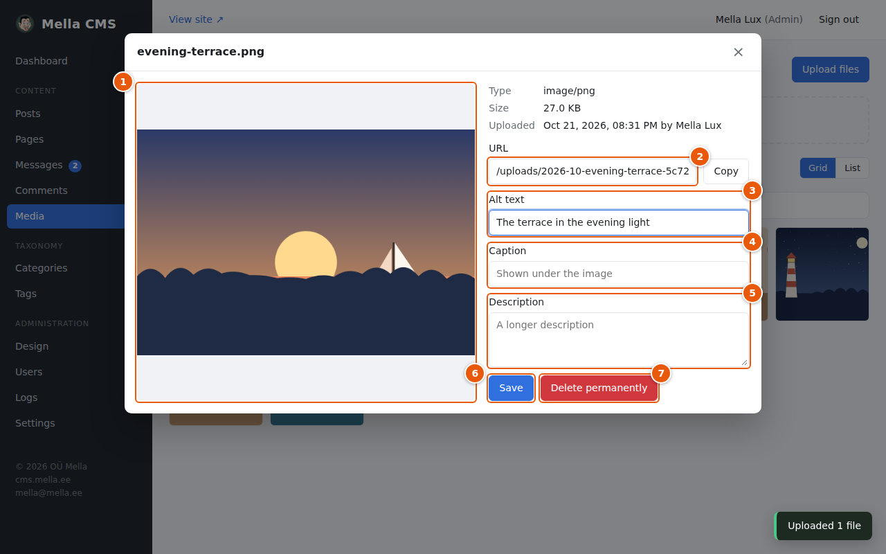Click the evening terrace image preview
The height and width of the screenshot is (554, 886).
306,242
